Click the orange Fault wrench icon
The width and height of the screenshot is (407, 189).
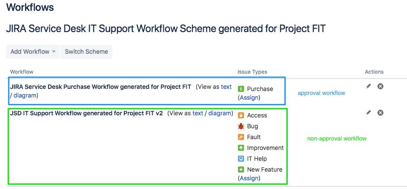[x=241, y=137]
